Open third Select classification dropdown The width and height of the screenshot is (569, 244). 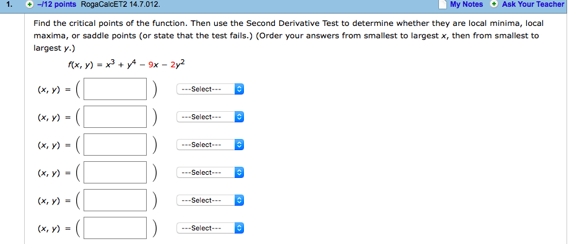(210, 145)
